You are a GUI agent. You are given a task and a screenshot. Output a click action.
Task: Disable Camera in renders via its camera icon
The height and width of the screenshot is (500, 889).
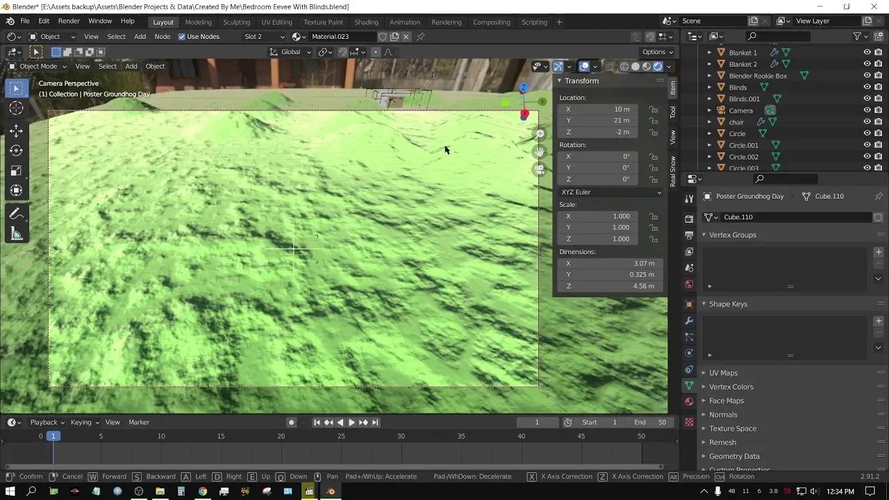pos(878,110)
